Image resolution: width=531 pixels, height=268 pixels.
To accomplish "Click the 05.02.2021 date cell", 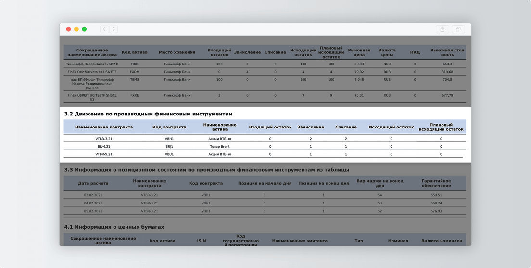I will [93, 211].
